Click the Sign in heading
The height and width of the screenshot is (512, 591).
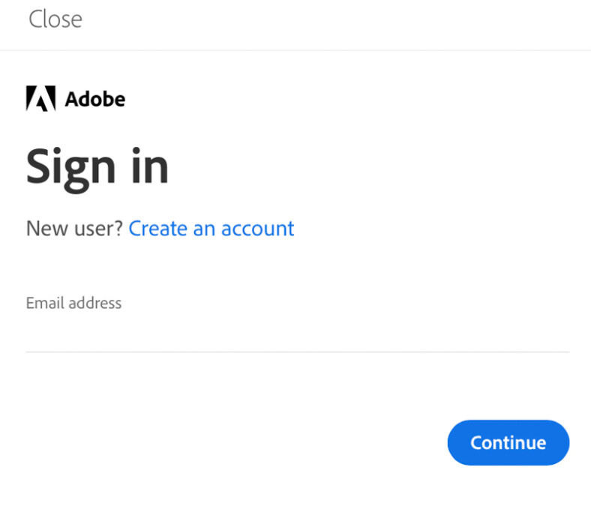click(97, 166)
